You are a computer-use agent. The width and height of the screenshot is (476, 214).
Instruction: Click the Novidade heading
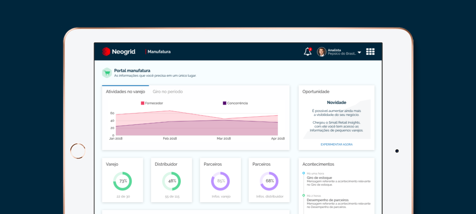tap(337, 102)
